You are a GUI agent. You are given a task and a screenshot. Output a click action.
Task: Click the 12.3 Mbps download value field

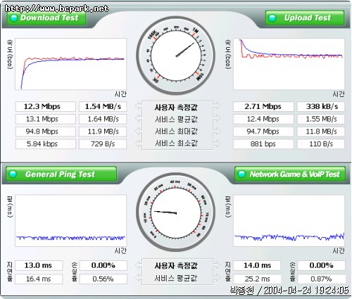coord(46,106)
